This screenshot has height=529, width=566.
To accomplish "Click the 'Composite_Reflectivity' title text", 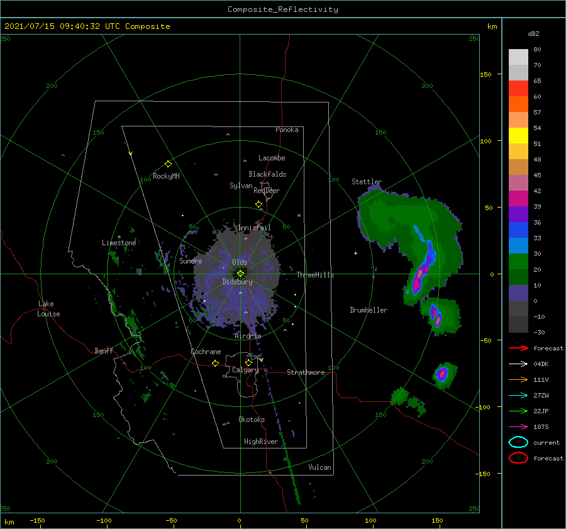I will 283,9.
